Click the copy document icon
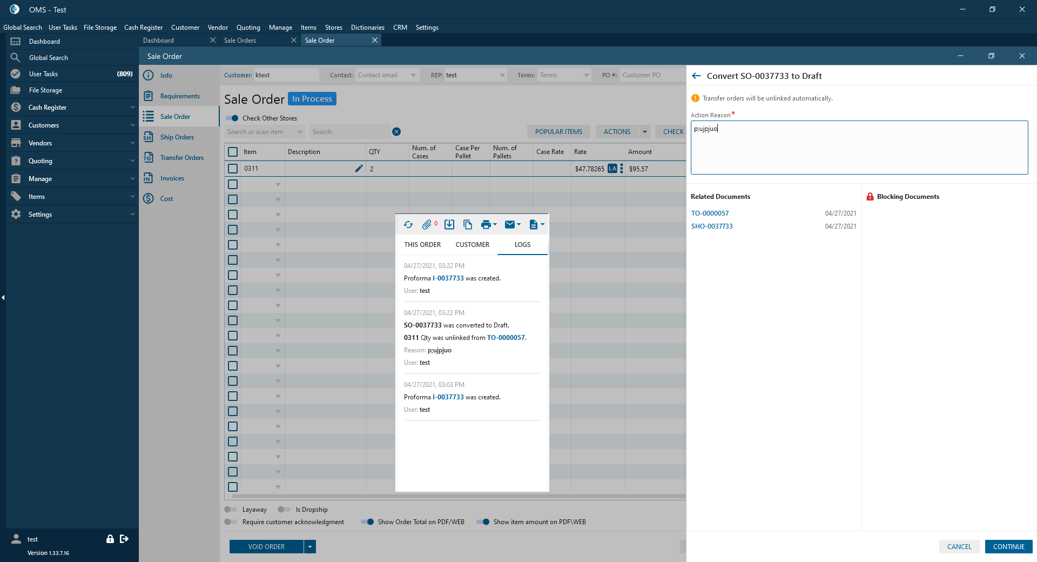 coord(468,225)
